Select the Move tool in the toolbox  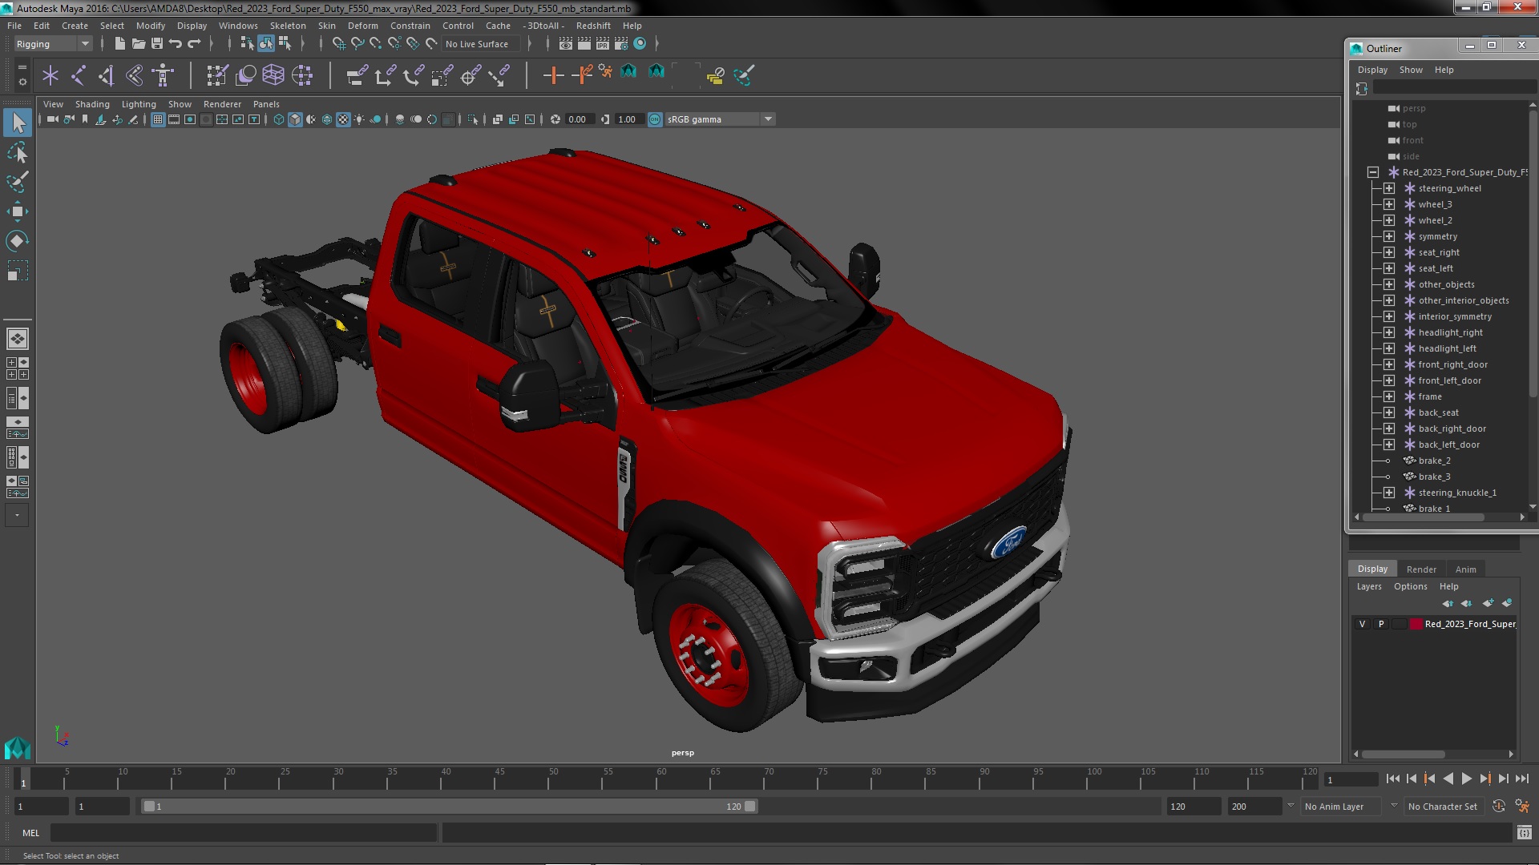pyautogui.click(x=17, y=211)
